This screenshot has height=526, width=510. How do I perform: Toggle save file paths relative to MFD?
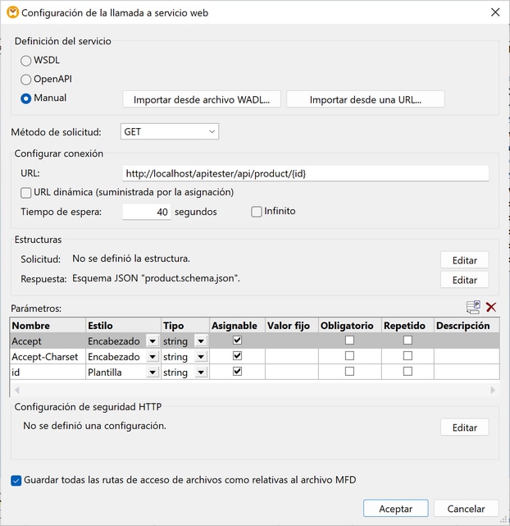[x=16, y=480]
